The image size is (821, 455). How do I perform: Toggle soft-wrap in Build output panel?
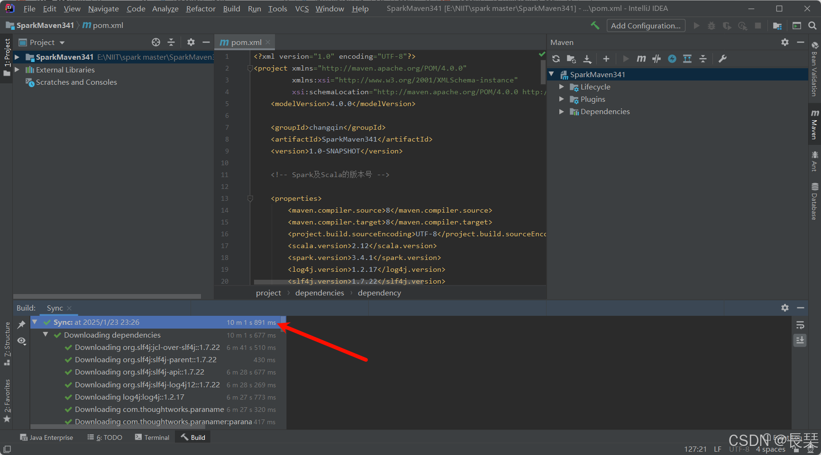(x=800, y=325)
